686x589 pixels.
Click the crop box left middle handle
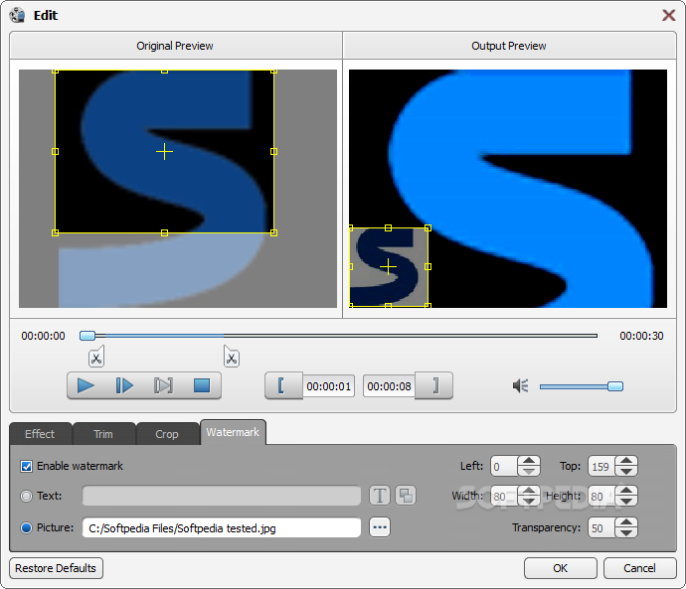click(55, 152)
